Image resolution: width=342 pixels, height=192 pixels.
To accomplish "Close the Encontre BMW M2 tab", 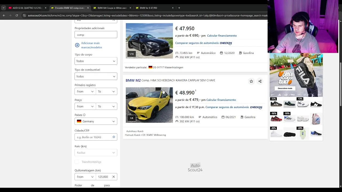I will 88,8.
